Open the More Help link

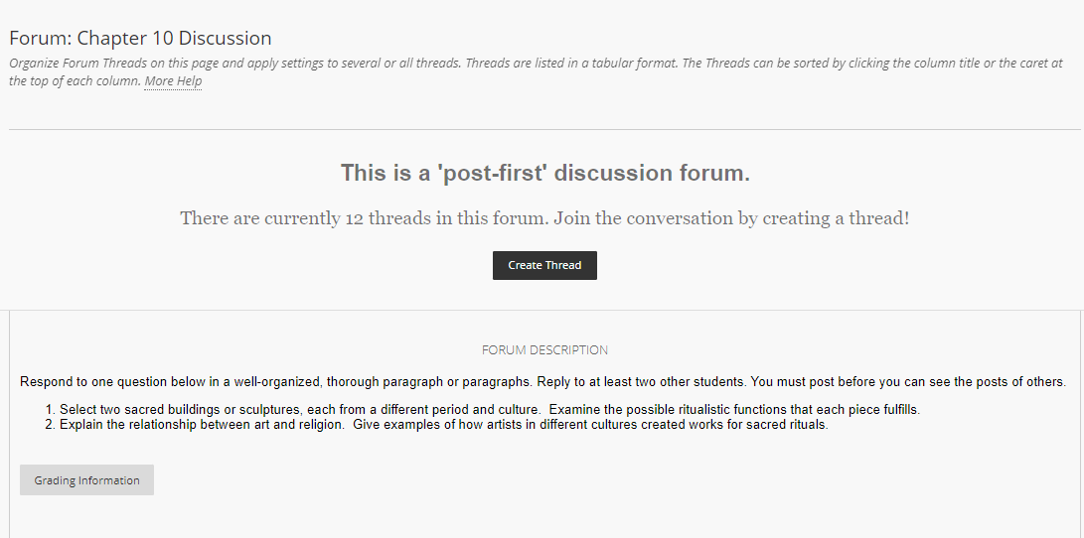pos(173,80)
